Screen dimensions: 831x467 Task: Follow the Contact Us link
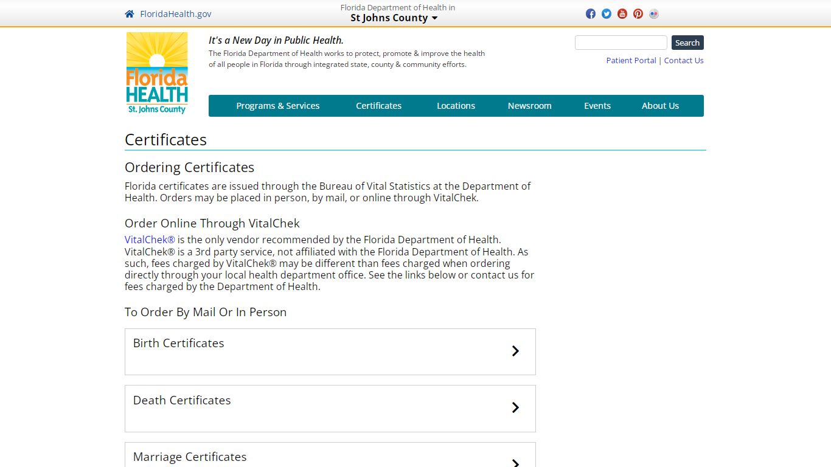point(684,60)
